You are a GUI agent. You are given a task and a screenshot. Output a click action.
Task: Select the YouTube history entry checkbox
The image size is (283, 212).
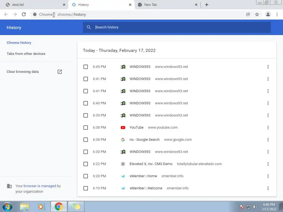[x=86, y=128]
